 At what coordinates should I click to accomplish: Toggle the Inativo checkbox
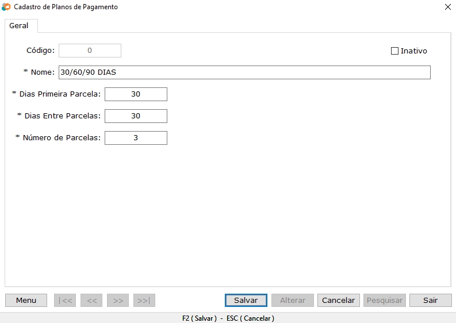pyautogui.click(x=394, y=51)
